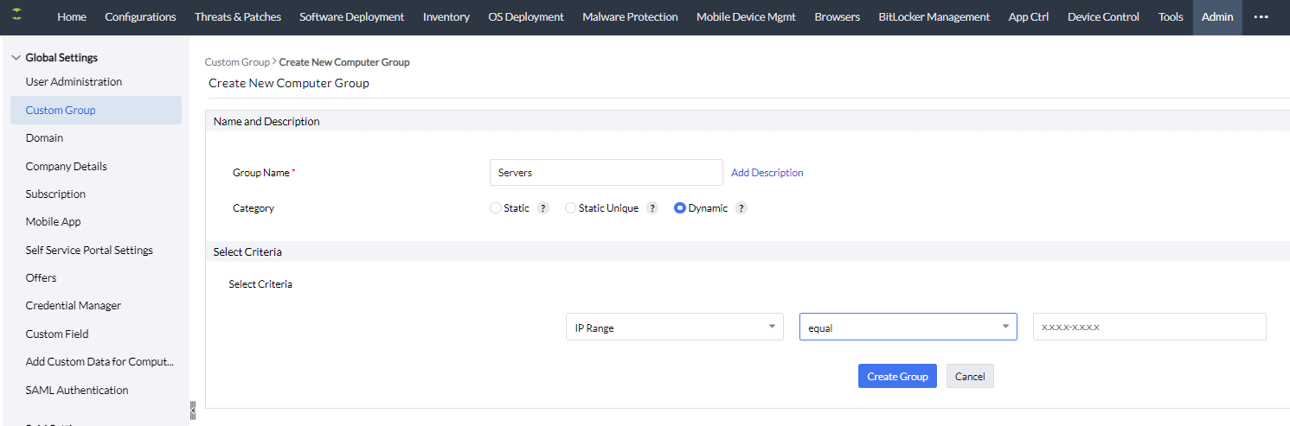Screen dimensions: 1290x426
Task: Click the Cancel button
Action: [970, 376]
